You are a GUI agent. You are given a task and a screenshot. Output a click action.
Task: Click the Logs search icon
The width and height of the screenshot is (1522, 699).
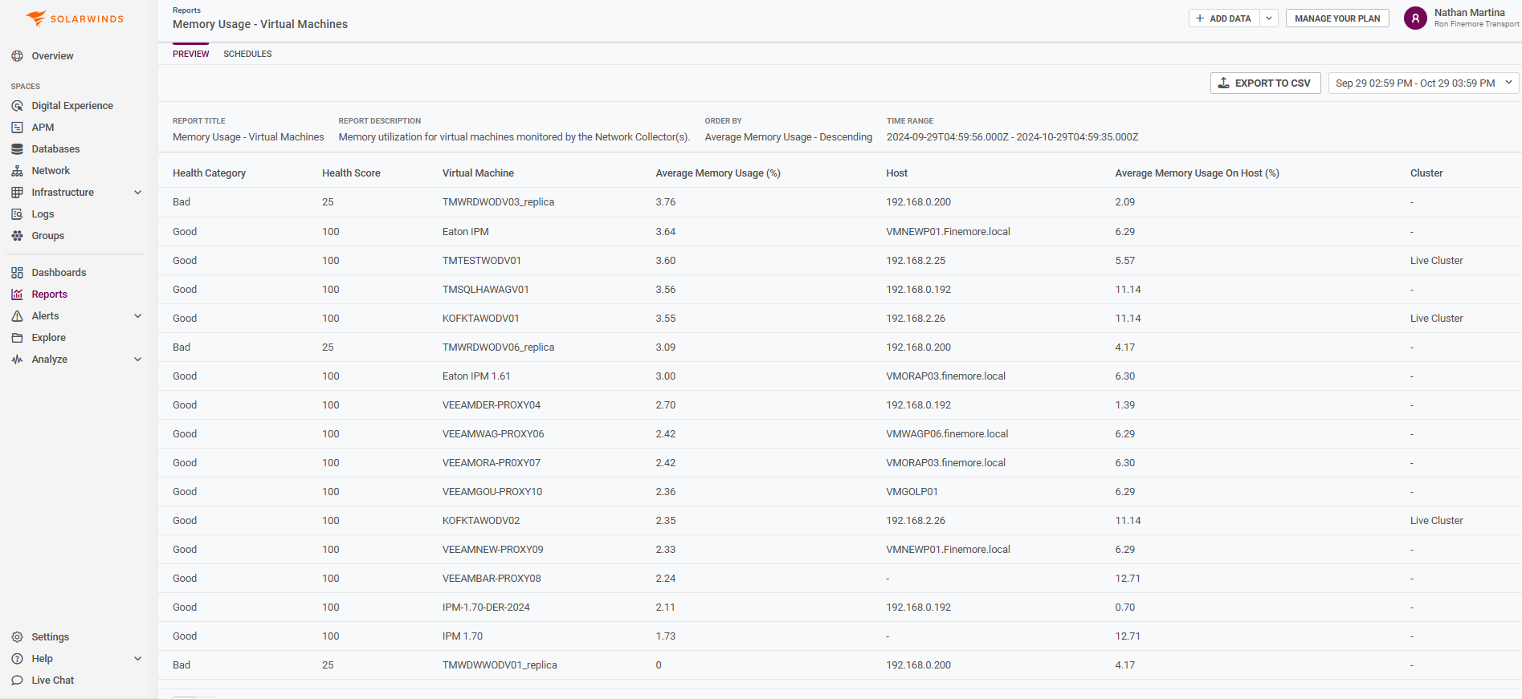[17, 214]
